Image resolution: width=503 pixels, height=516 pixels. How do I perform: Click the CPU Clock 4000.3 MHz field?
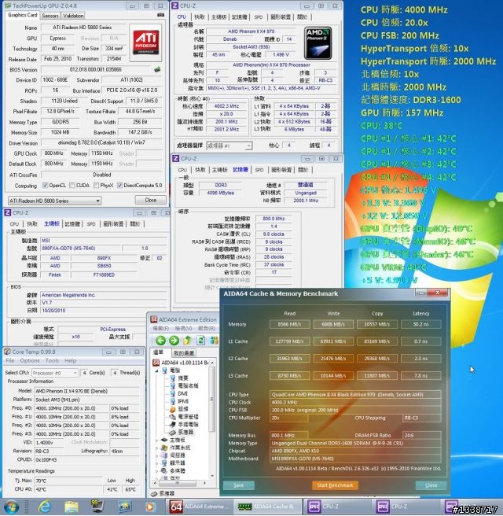tap(355, 402)
